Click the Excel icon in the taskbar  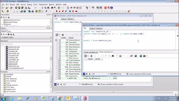[44, 98]
